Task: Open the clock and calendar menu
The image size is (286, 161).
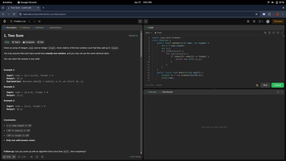Action: (x=143, y=3)
